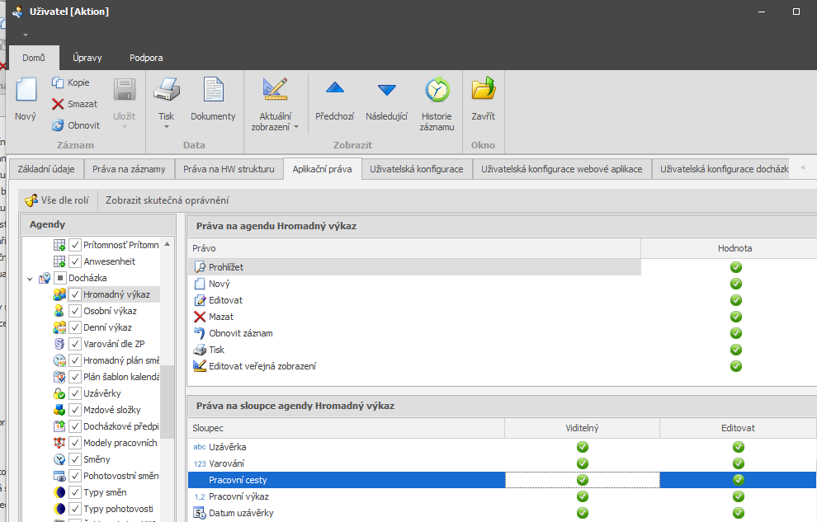Switch to the Úpravy ribbon tab
The height and width of the screenshot is (522, 817).
click(87, 58)
